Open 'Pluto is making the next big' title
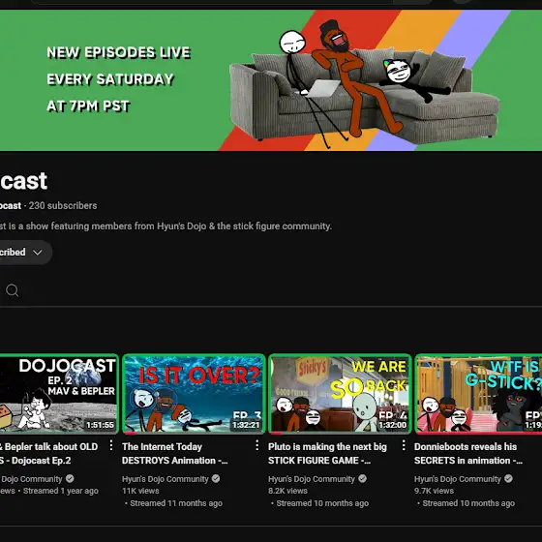 coord(327,454)
